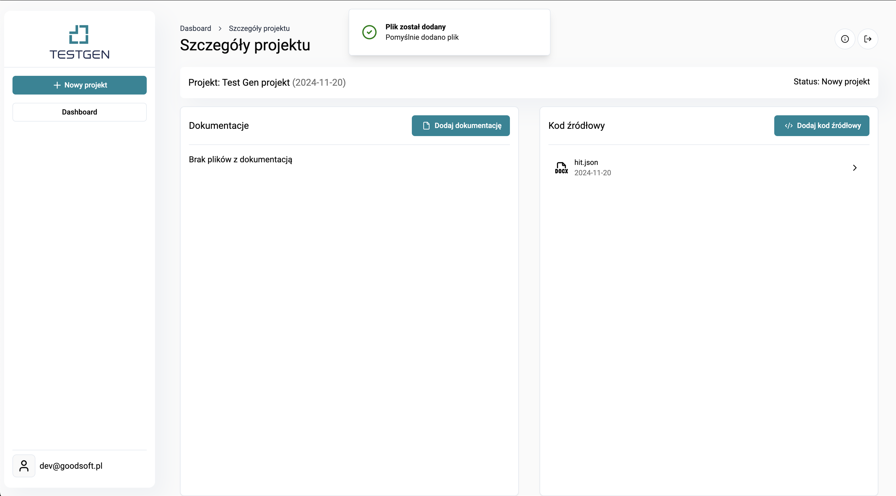Expand hit.json entry with the chevron arrow
The width and height of the screenshot is (896, 496).
point(855,168)
